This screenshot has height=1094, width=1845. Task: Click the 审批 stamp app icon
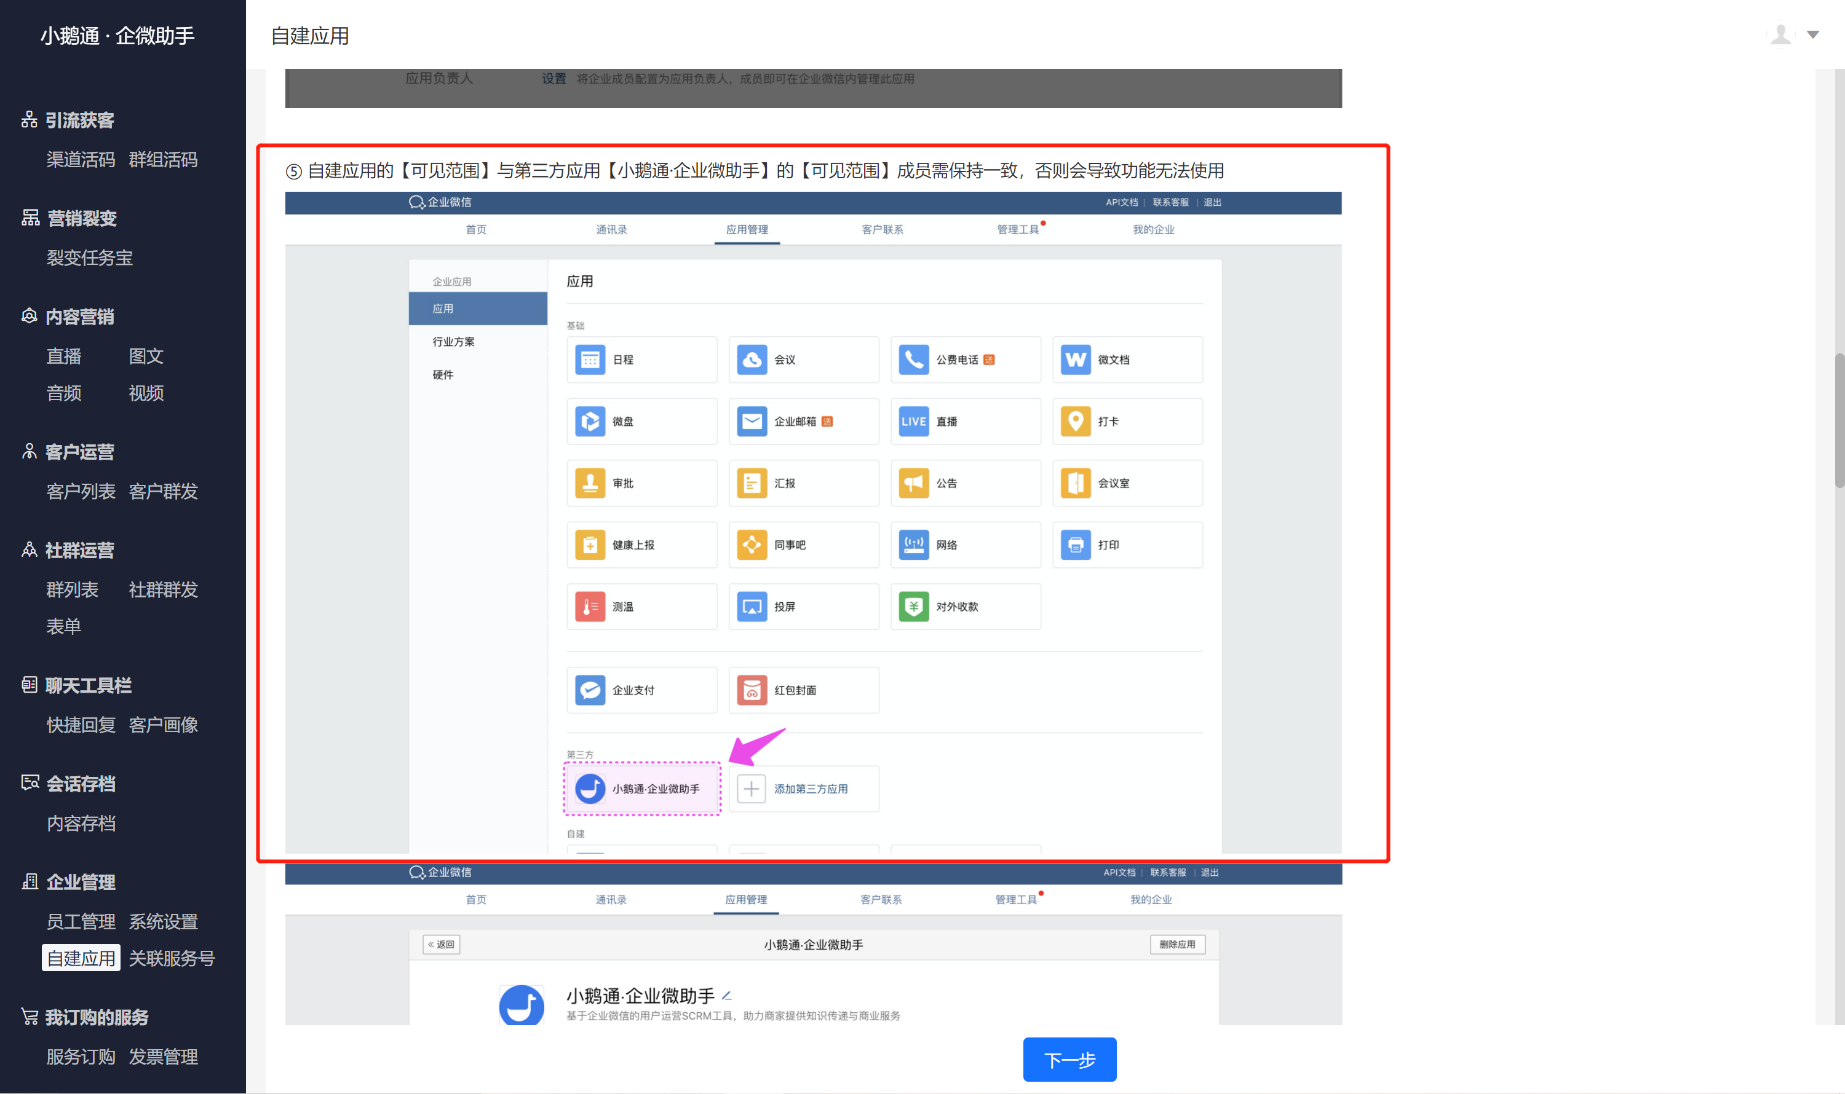[589, 484]
